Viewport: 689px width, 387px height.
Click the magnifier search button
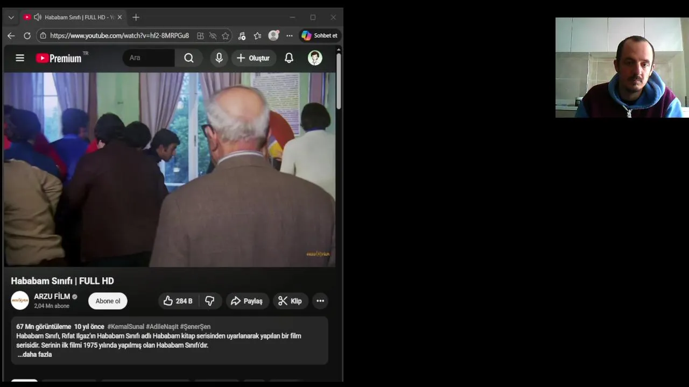coord(188,58)
